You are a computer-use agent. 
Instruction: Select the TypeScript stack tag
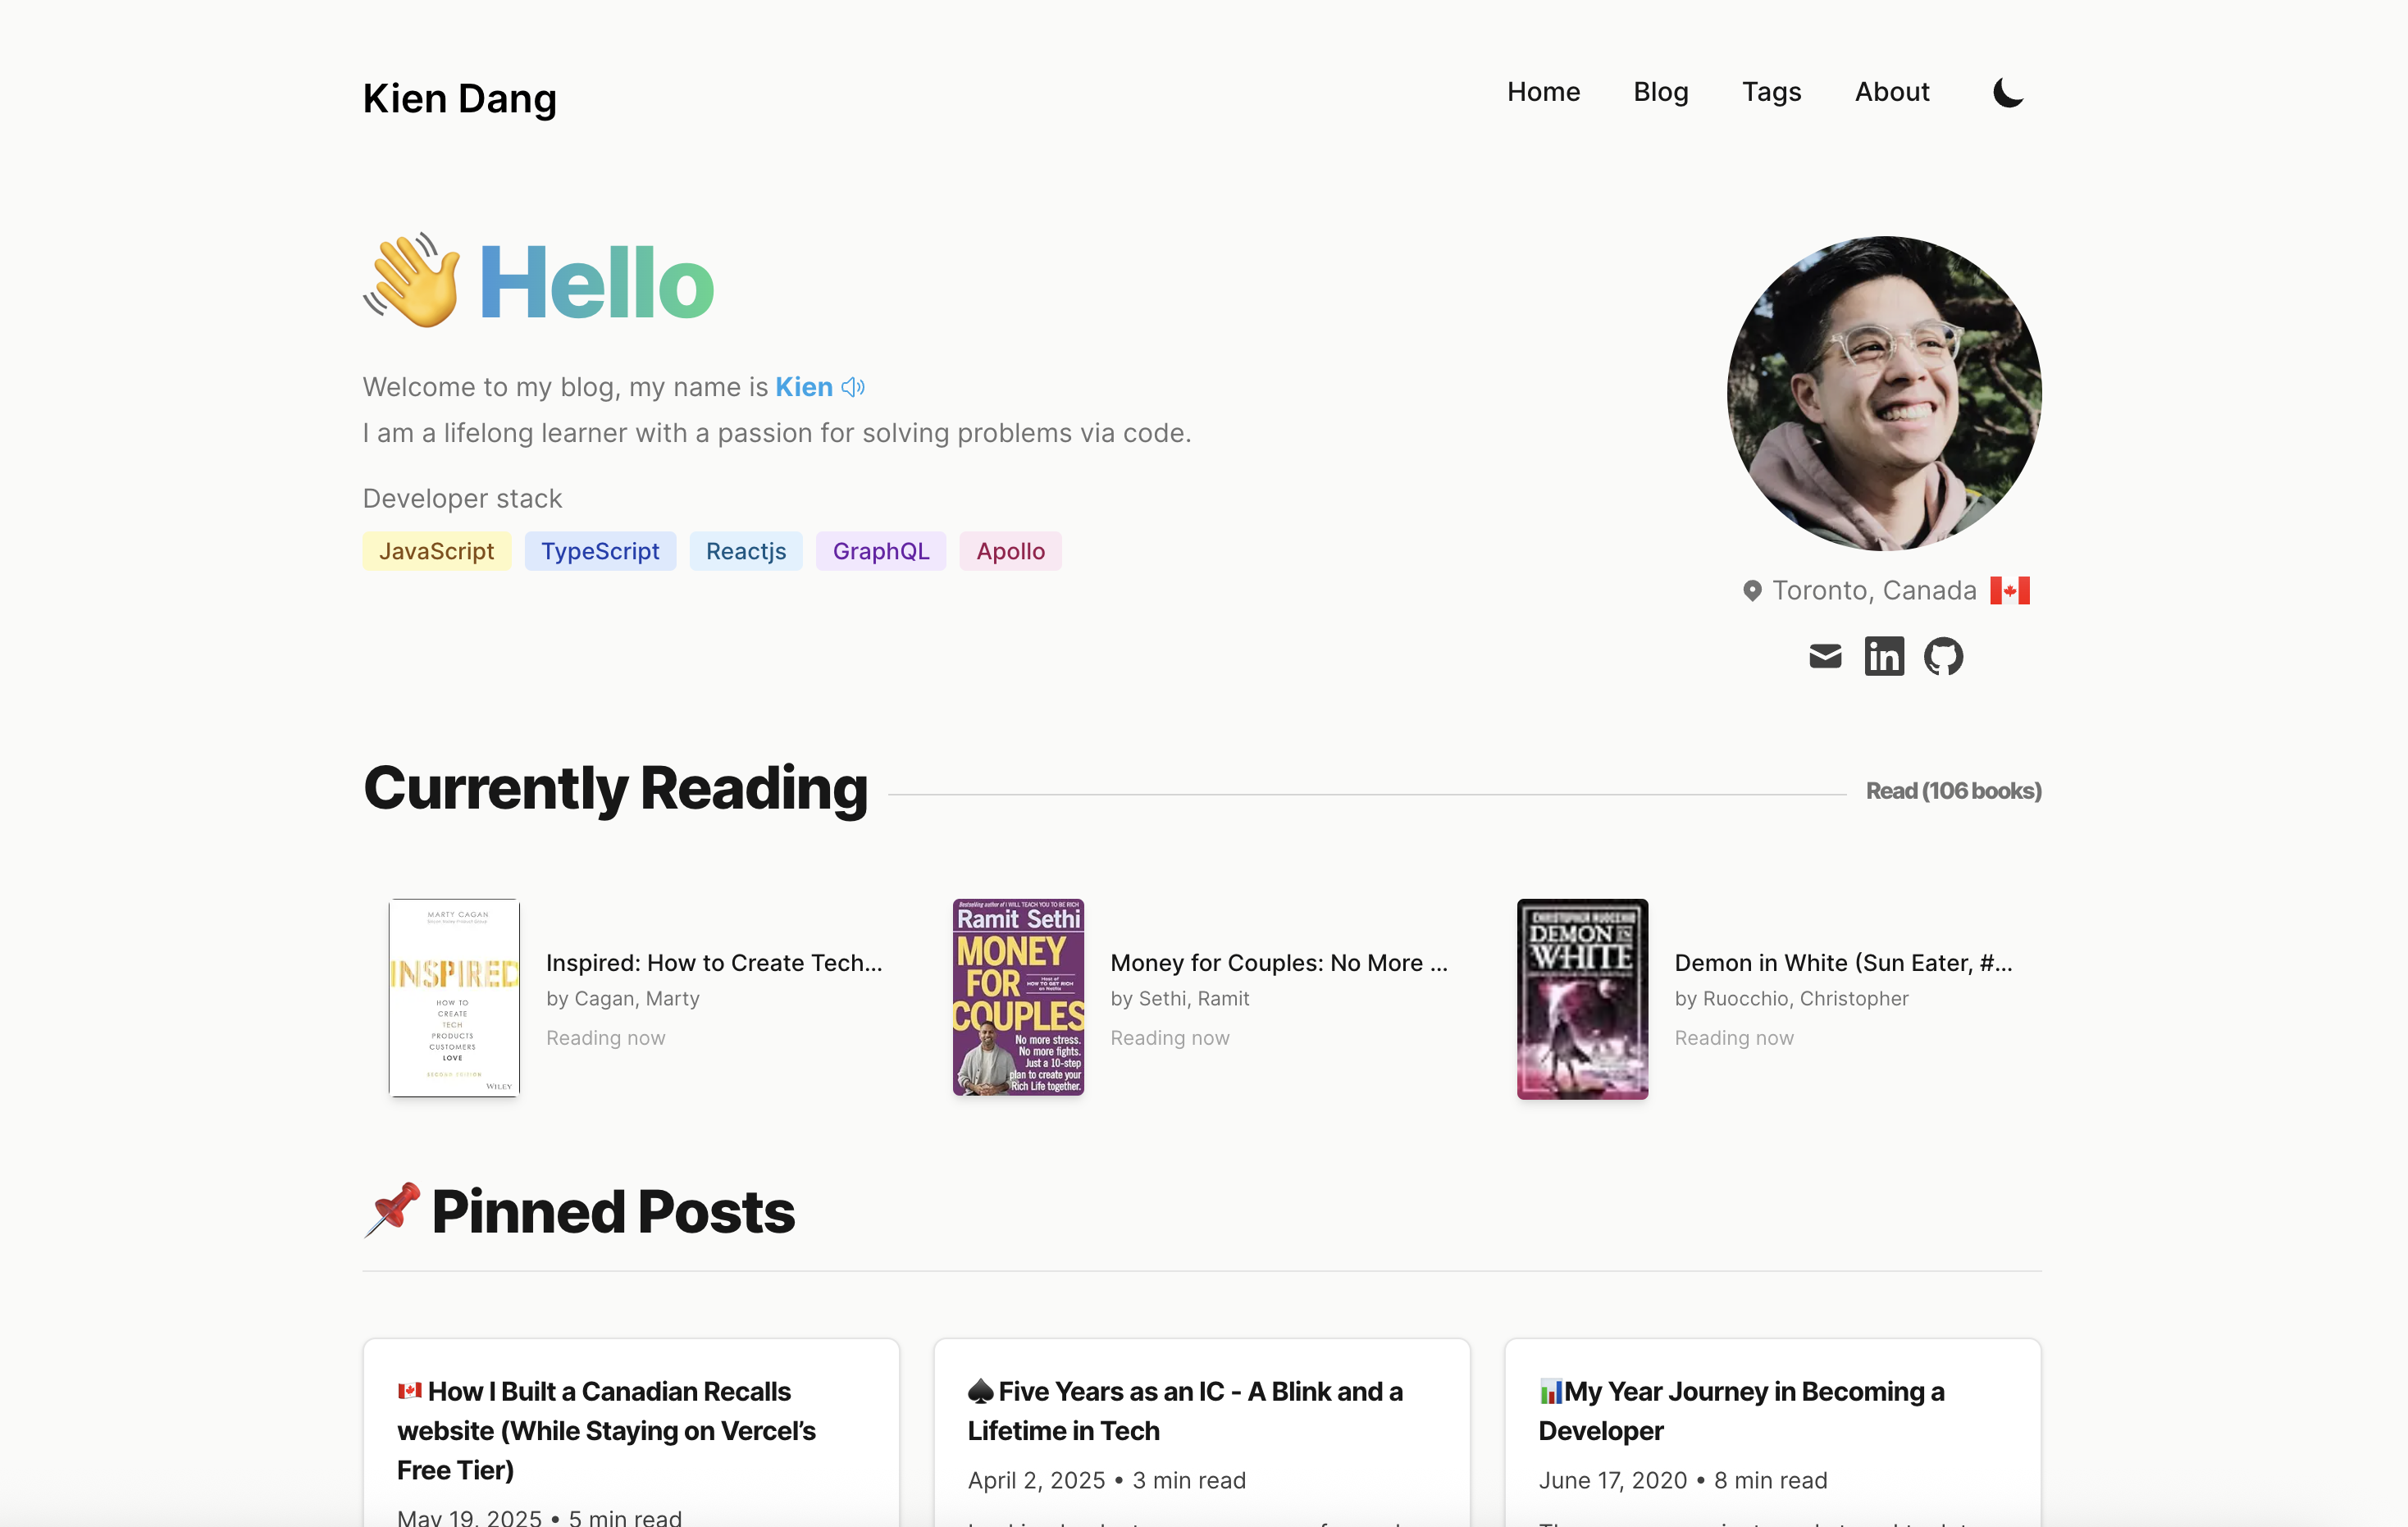tap(600, 551)
